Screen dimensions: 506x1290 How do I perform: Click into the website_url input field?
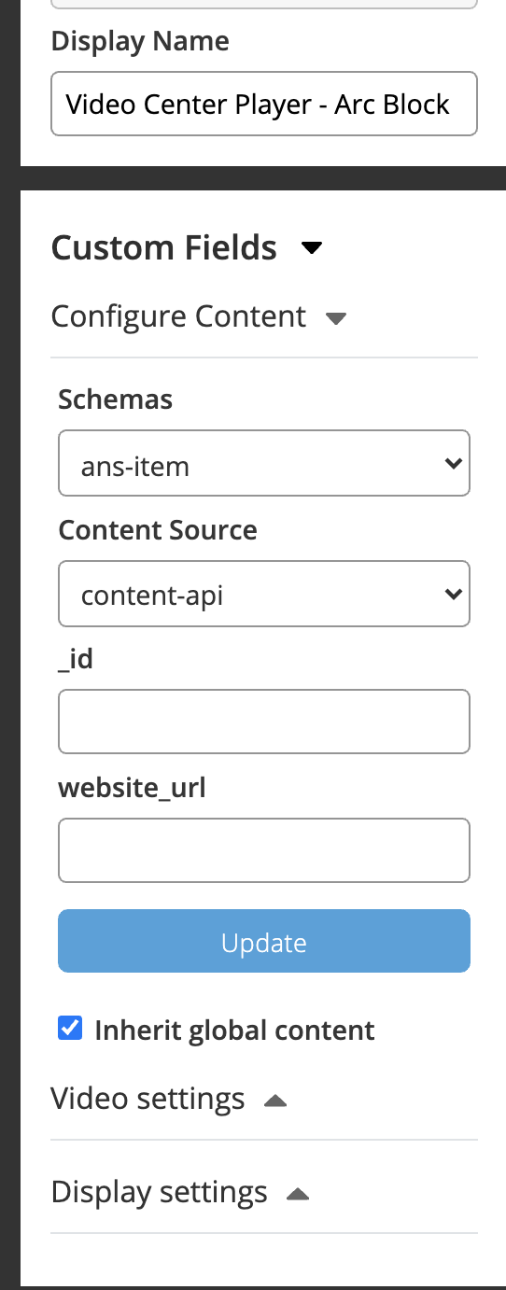(x=264, y=850)
